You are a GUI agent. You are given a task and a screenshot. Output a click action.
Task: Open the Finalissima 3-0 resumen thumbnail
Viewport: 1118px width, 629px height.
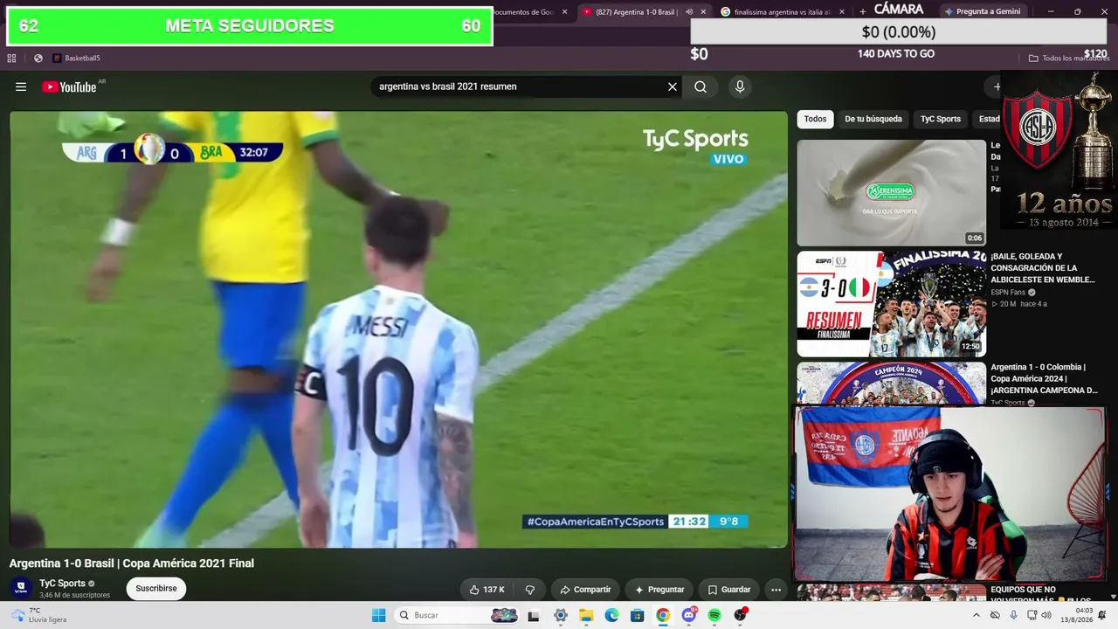[891, 304]
